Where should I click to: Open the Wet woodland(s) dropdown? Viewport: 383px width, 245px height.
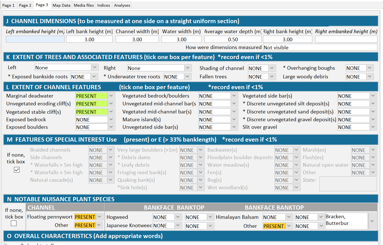click(x=287, y=188)
